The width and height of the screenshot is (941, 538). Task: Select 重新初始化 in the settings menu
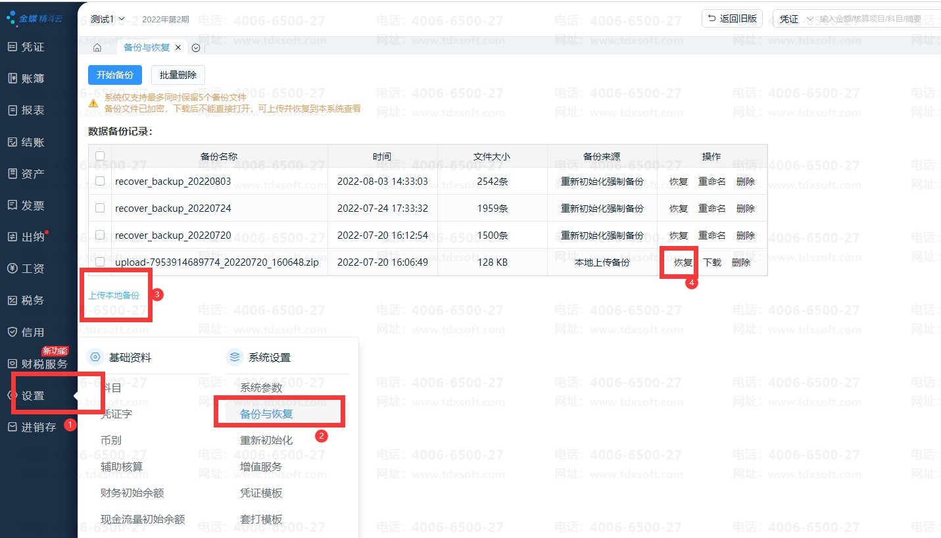pos(266,440)
